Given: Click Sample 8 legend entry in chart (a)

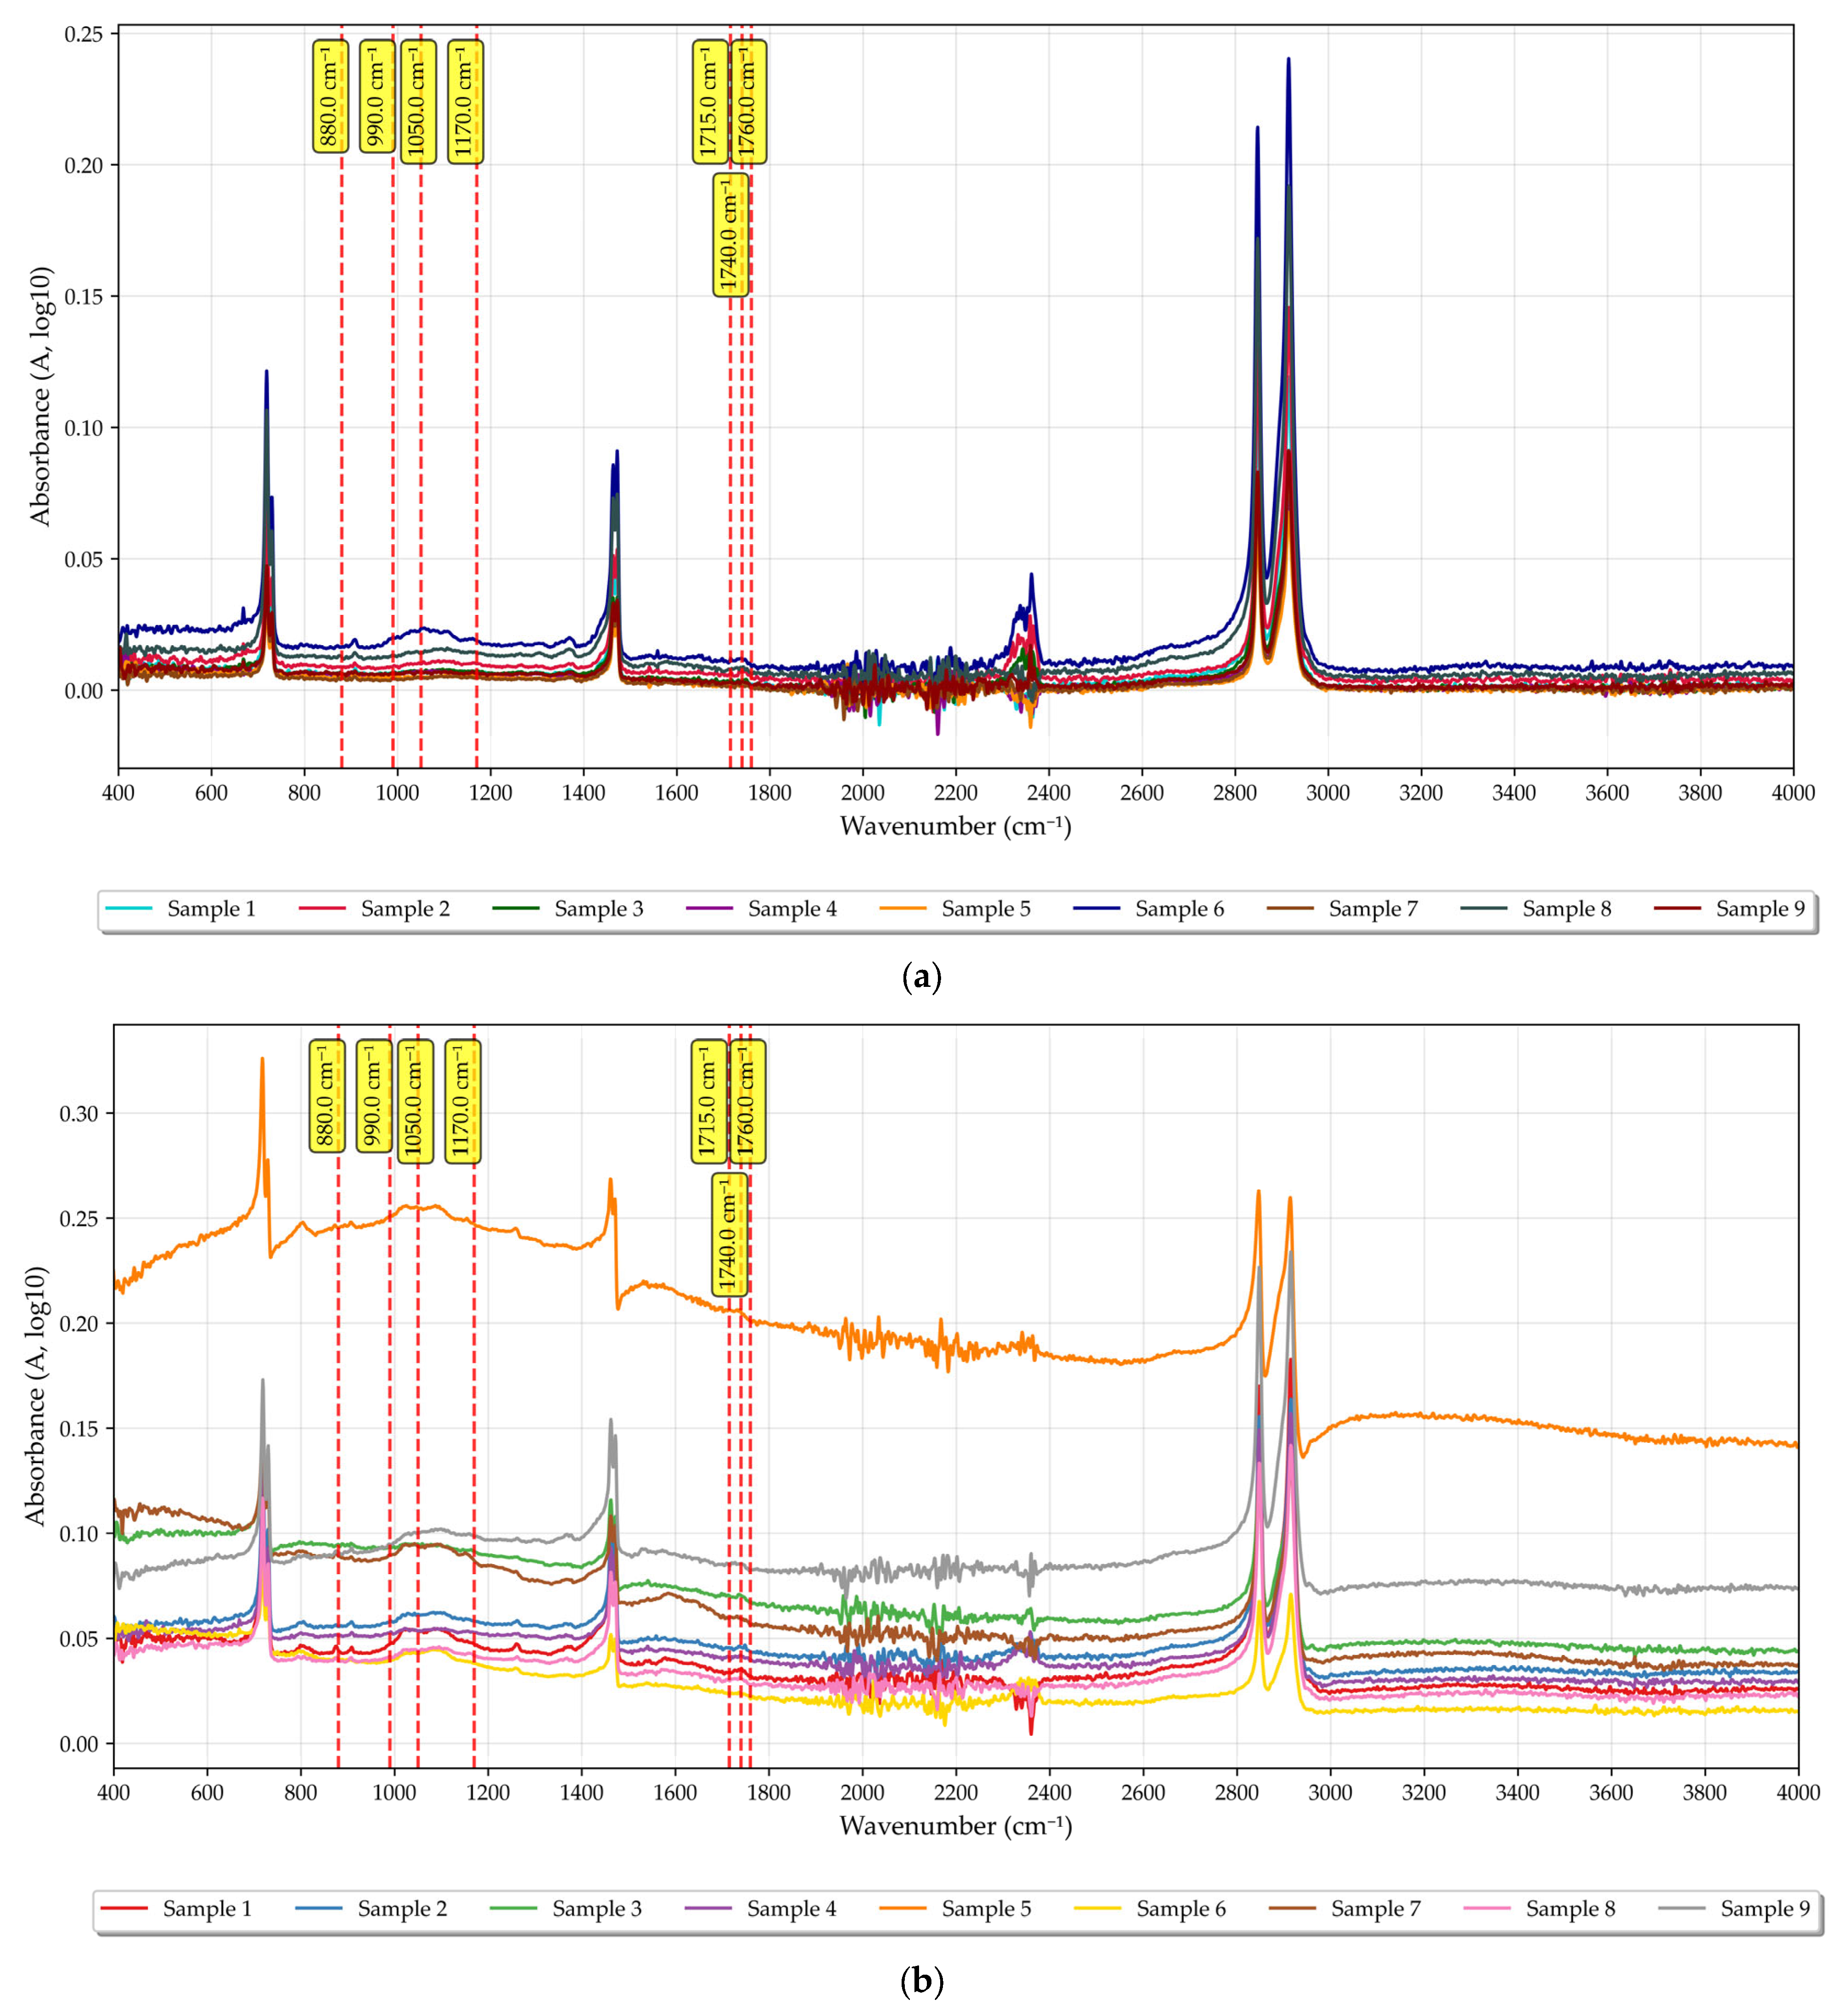Looking at the screenshot, I should tap(1566, 909).
